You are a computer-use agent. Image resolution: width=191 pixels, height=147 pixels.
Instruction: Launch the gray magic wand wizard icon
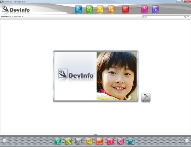coord(79,141)
